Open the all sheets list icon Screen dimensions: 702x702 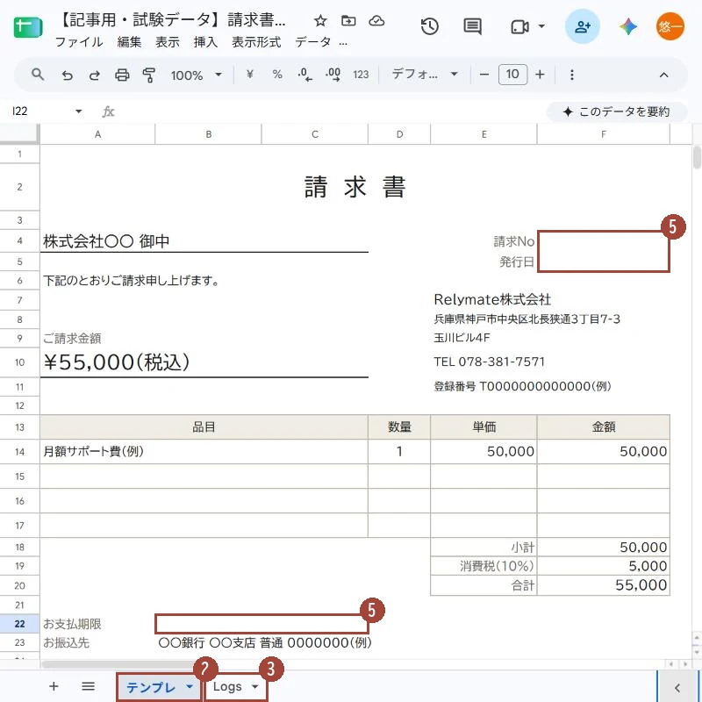pyautogui.click(x=89, y=686)
